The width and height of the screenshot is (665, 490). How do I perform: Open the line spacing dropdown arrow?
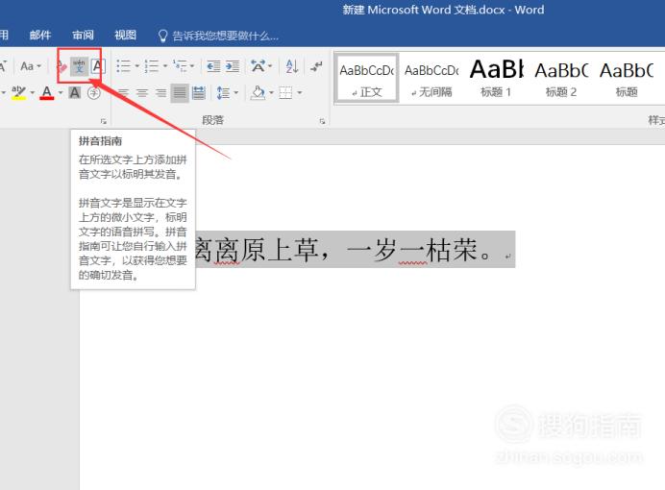coord(236,93)
